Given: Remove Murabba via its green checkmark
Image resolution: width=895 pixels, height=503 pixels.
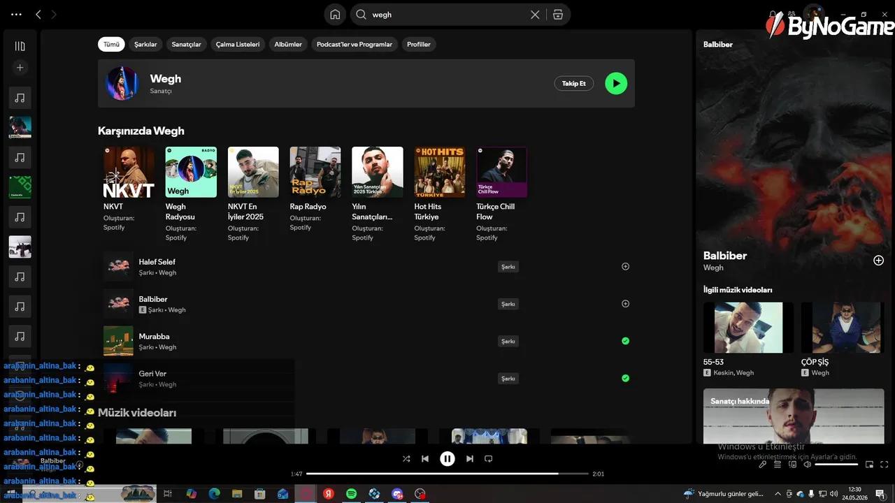Looking at the screenshot, I should (625, 341).
